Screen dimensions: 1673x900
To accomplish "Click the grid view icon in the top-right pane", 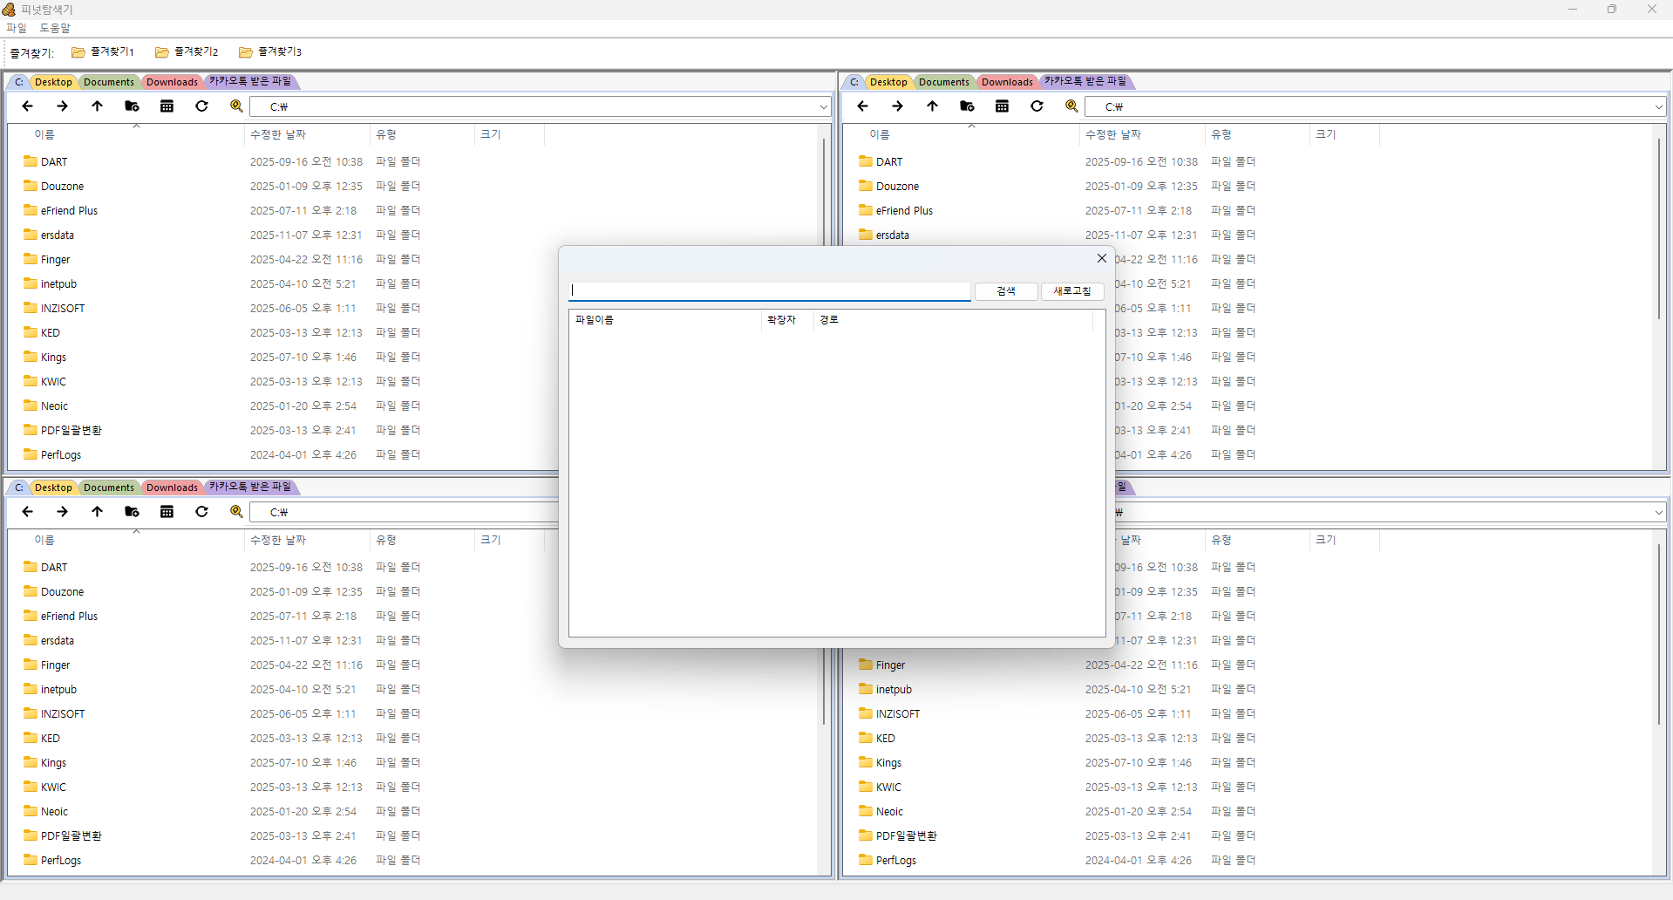I will (x=1002, y=106).
